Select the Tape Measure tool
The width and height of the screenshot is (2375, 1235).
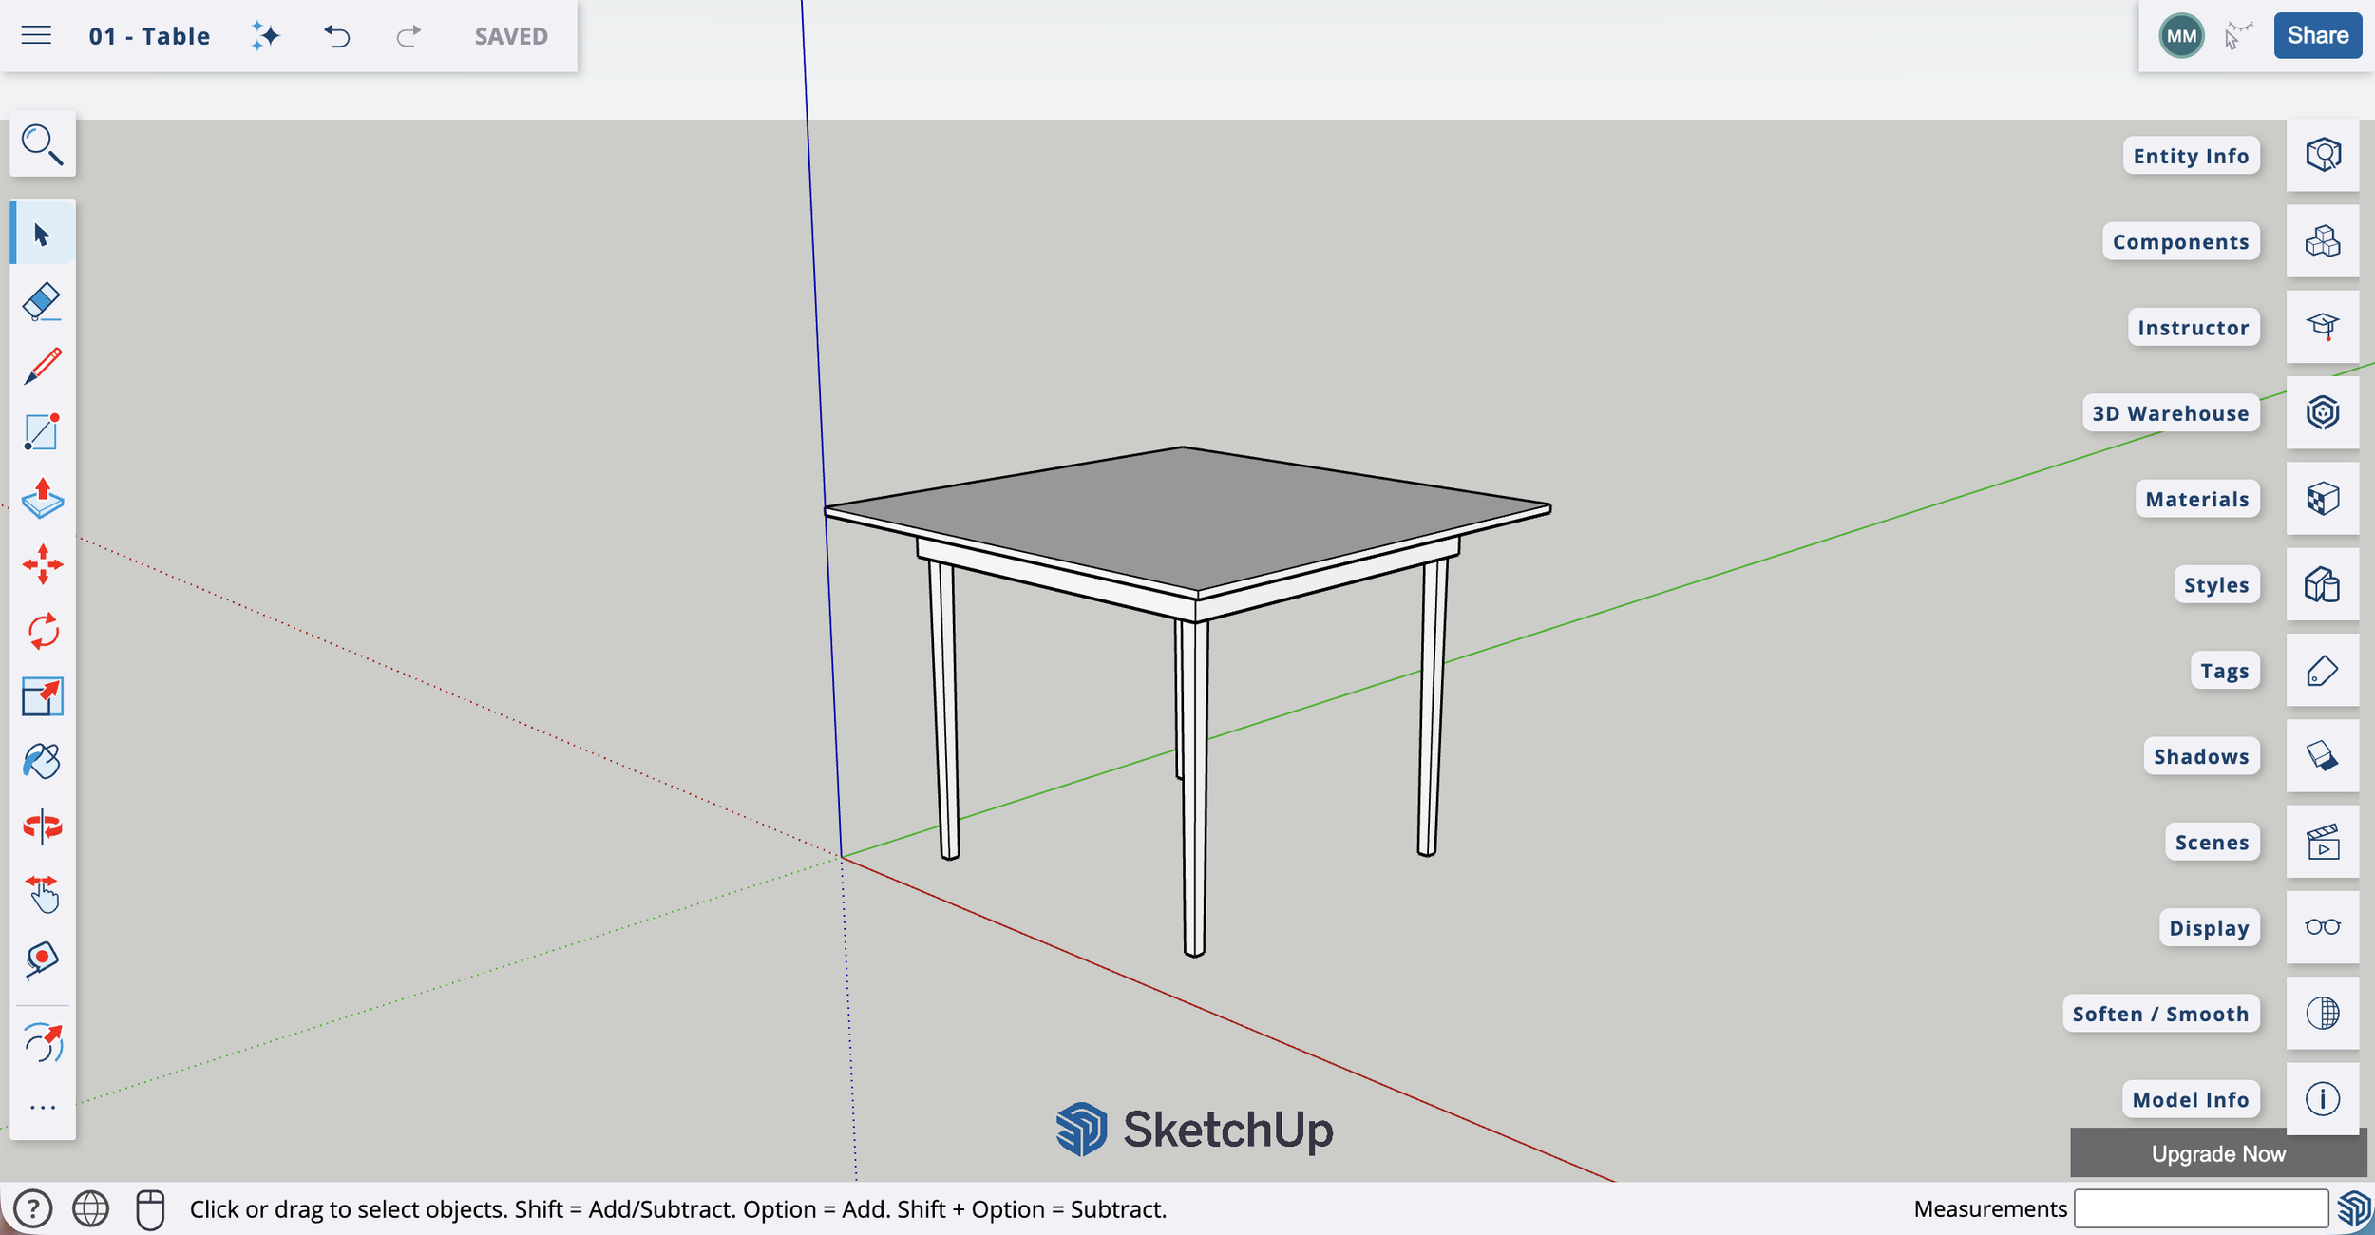pyautogui.click(x=42, y=959)
